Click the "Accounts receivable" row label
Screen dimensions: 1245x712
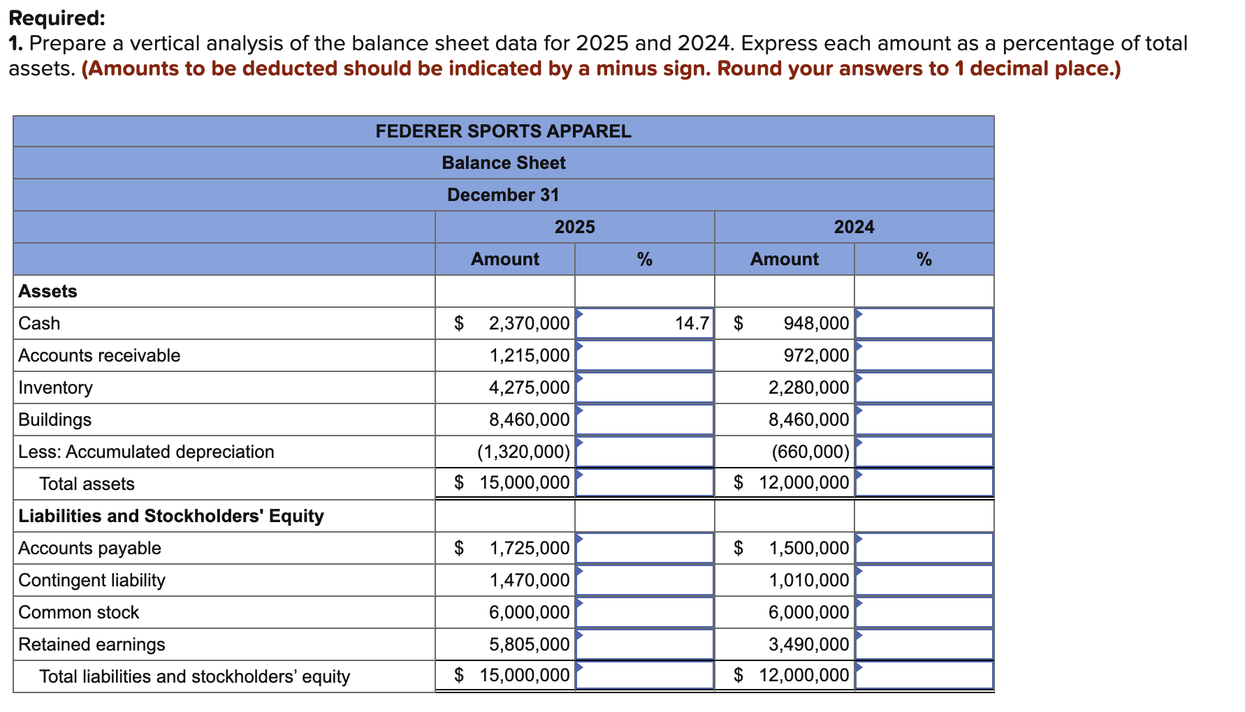(x=99, y=355)
